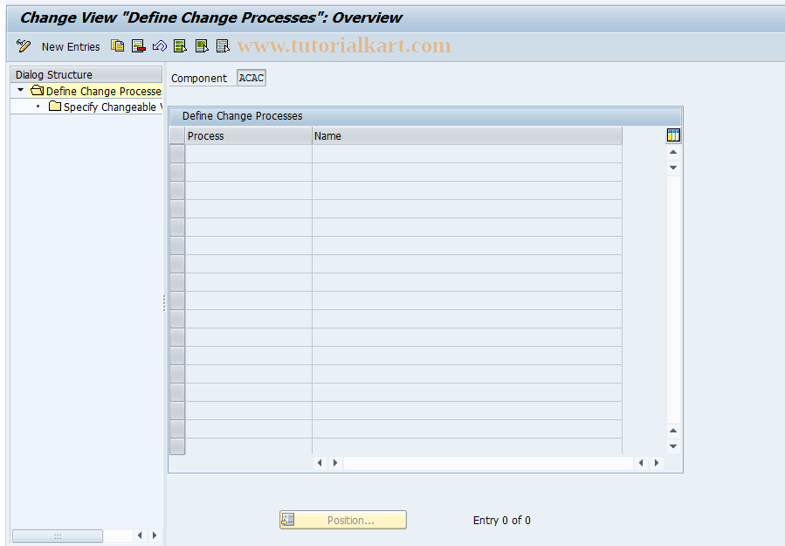Screen dimensions: 785x546
Task: Select block toolbar icon
Action: 202,46
